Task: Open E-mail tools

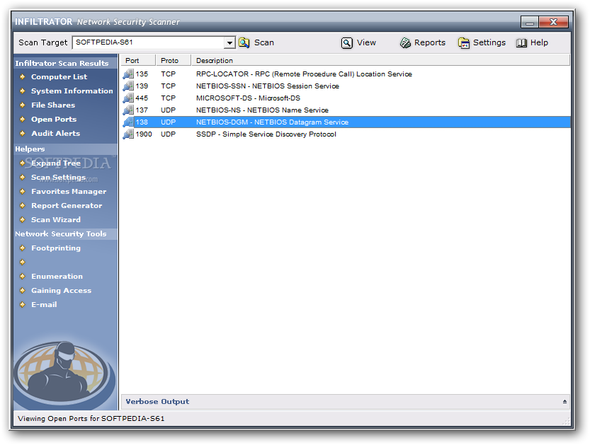Action: (x=44, y=305)
